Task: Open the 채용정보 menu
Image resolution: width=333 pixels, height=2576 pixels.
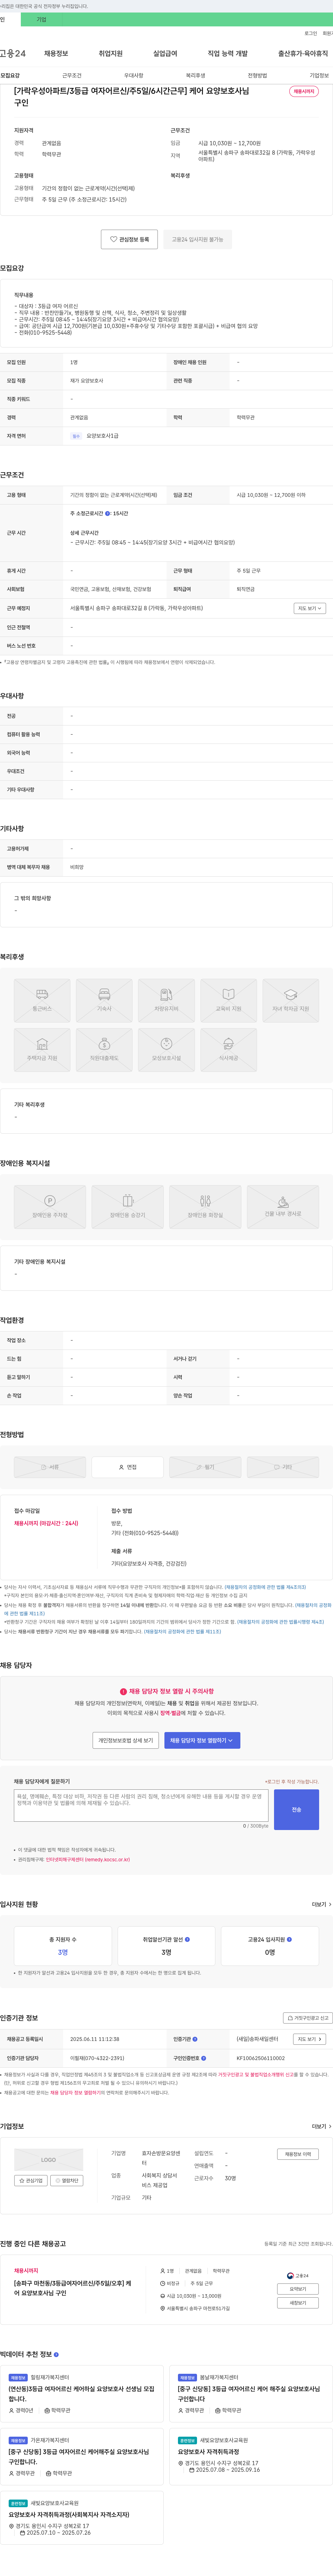Action: (x=56, y=53)
